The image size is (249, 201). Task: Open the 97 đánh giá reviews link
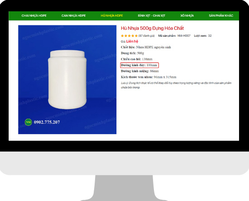[x=146, y=36]
